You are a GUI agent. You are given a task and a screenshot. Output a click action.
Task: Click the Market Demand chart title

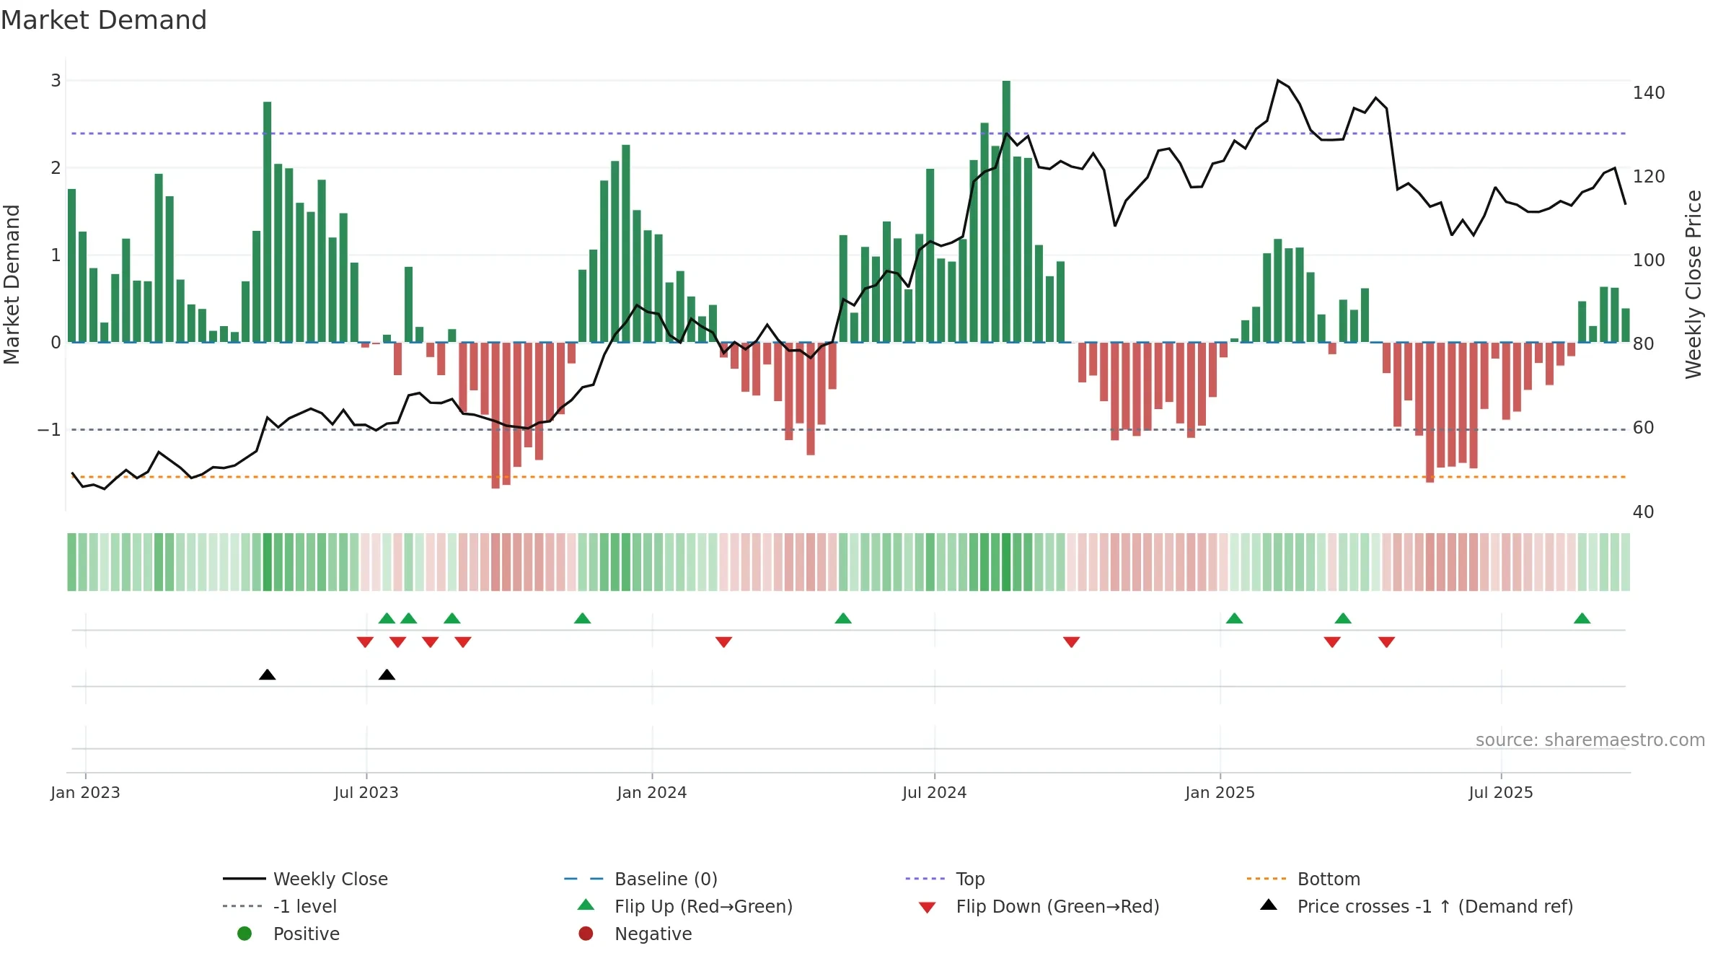(104, 20)
